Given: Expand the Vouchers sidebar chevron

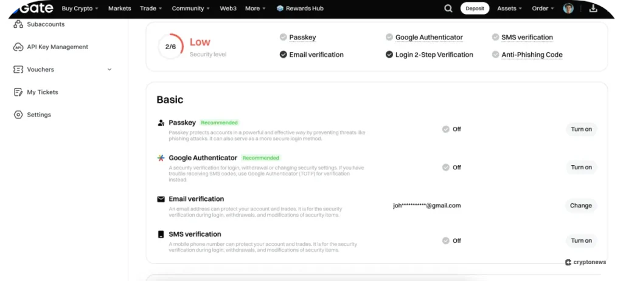Looking at the screenshot, I should click(110, 70).
